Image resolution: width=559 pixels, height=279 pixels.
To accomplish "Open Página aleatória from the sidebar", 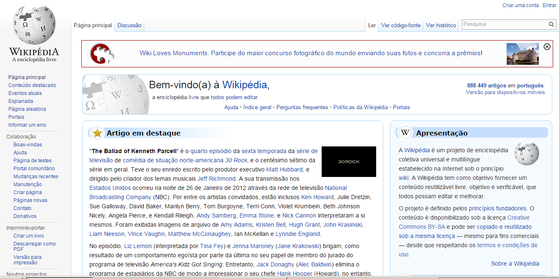I will 27,109.
